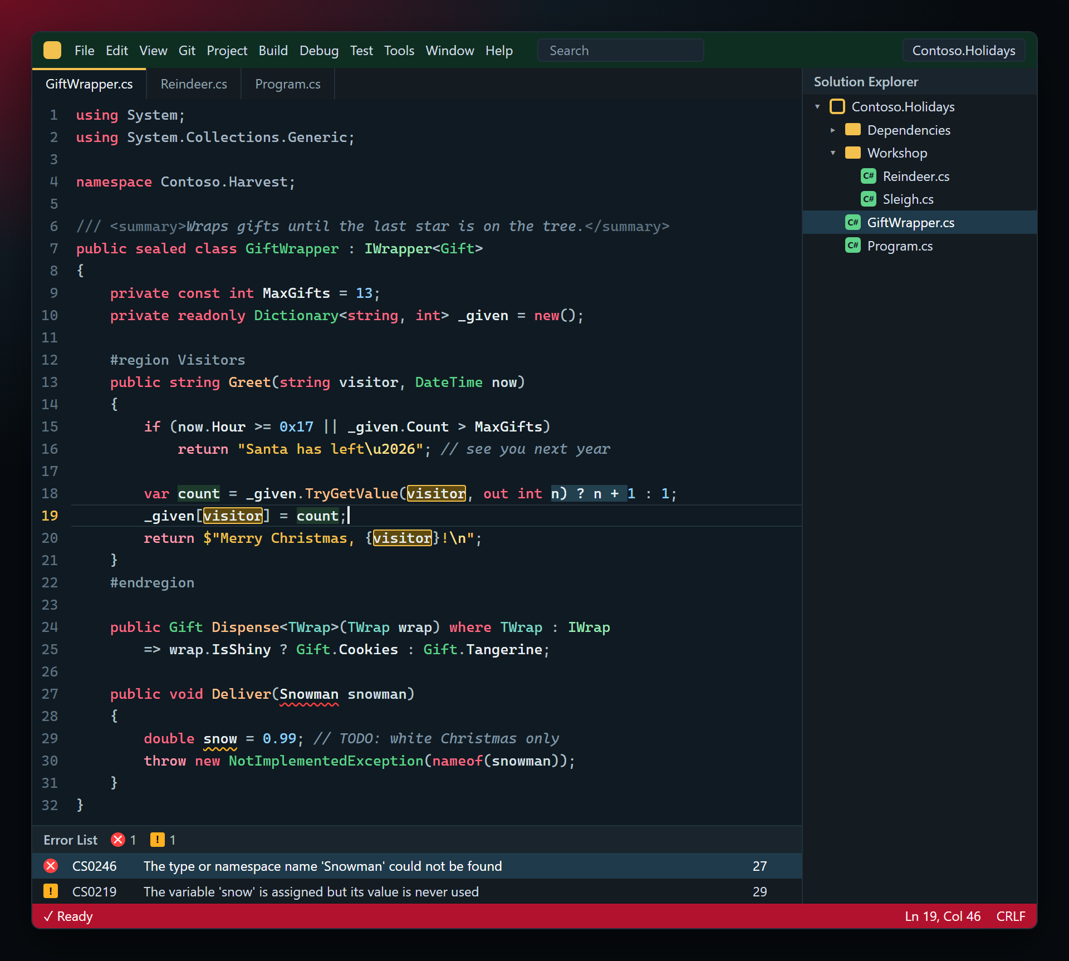Screen dimensions: 1069x961
Task: Open the Help menu
Action: click(x=499, y=51)
